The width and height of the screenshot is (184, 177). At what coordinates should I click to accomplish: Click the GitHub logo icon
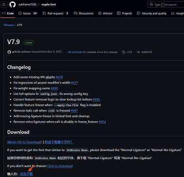coord(12,5)
